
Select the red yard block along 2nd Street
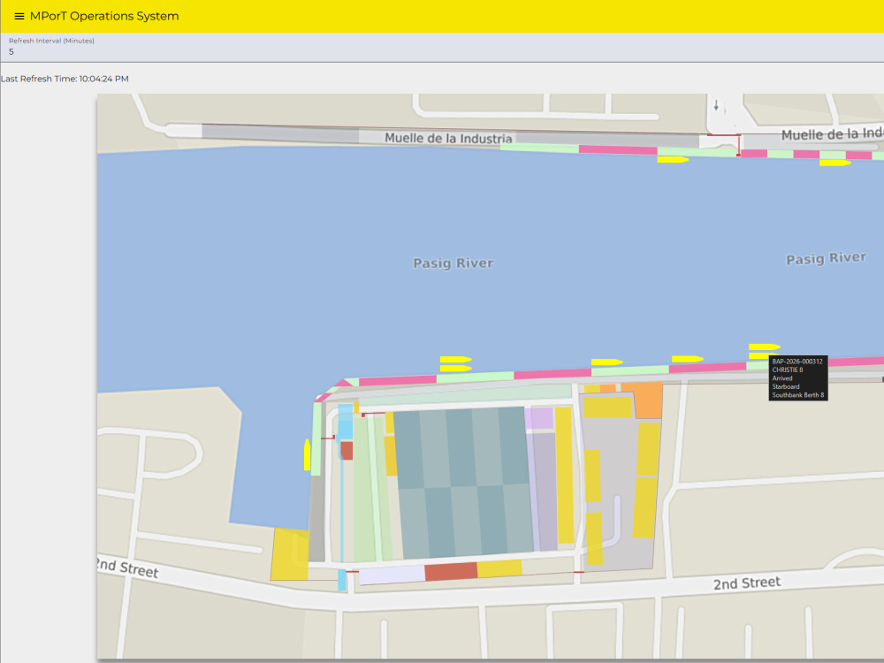pos(451,571)
